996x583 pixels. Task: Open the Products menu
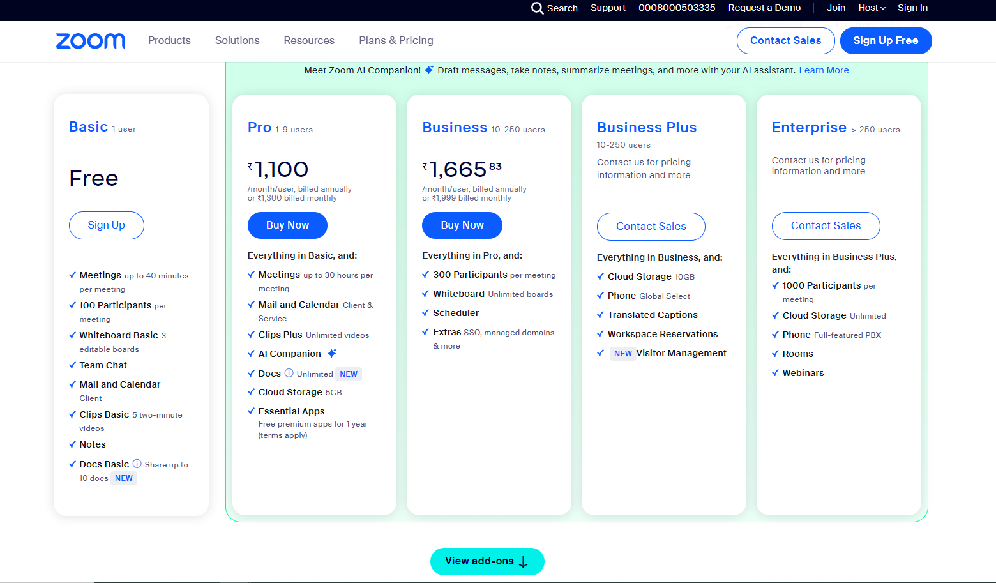click(x=169, y=40)
